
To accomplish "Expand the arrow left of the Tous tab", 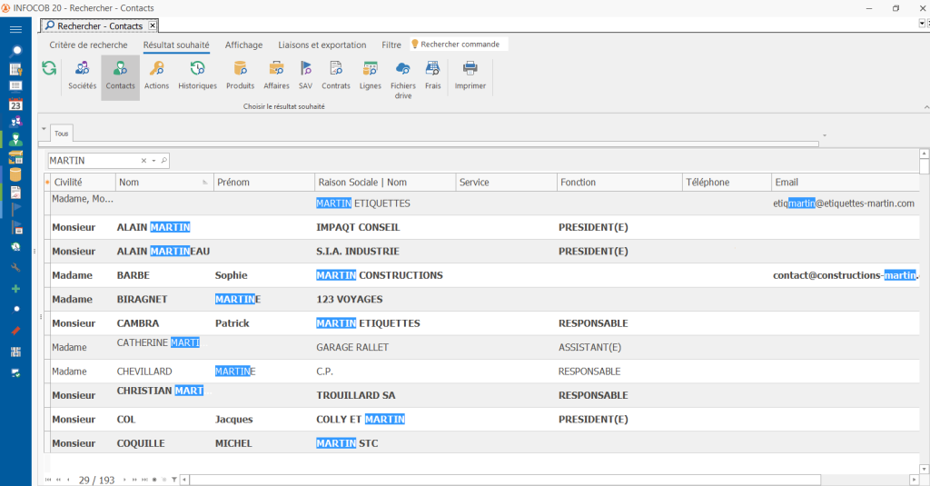I will [x=43, y=129].
